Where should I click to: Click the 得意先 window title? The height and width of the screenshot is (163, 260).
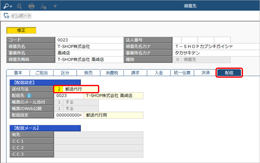(190, 6)
